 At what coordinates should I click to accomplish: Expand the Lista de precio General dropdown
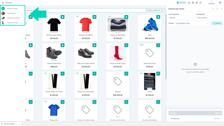coord(181,18)
